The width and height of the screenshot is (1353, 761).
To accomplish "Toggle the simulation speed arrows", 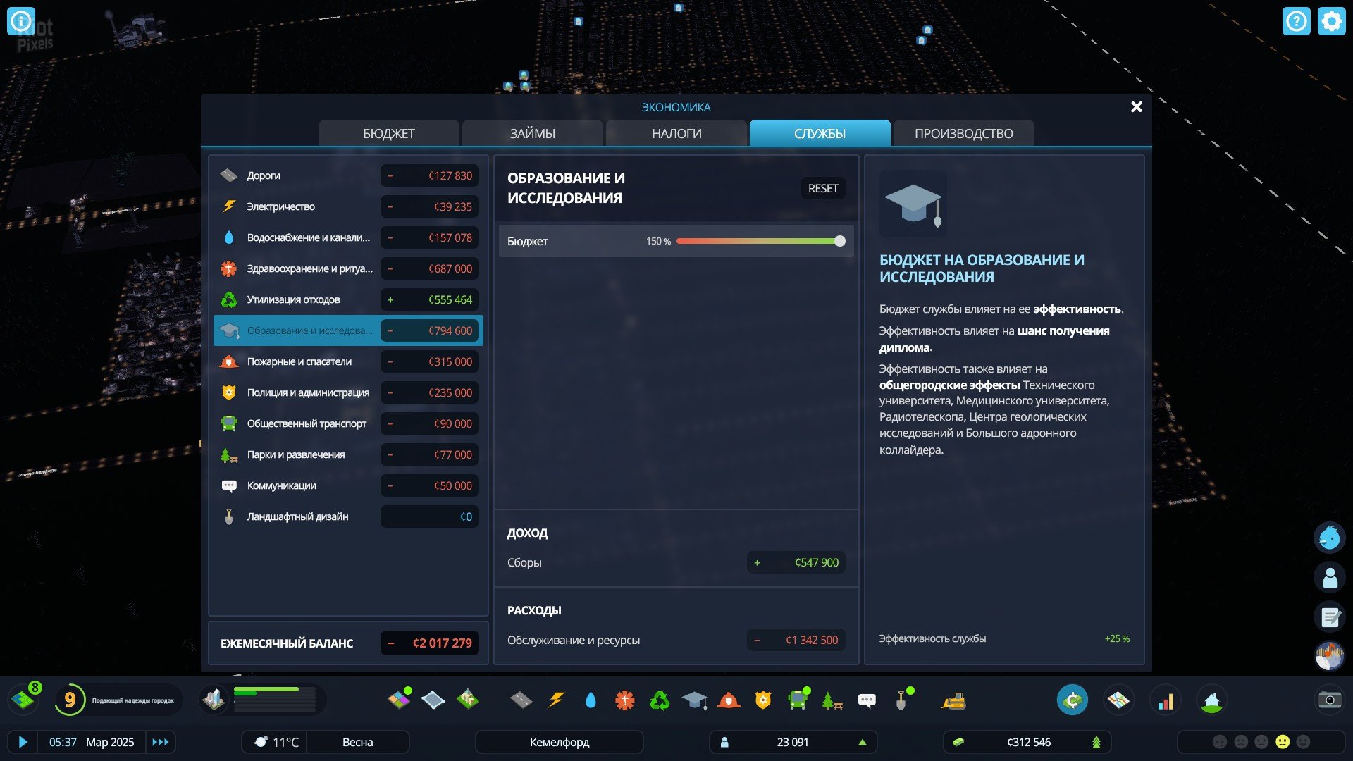I will [161, 742].
